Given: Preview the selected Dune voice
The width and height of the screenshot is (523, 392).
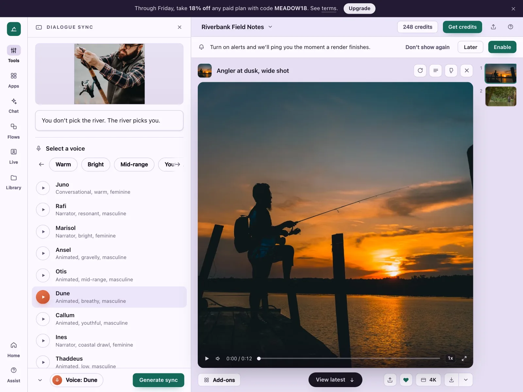Looking at the screenshot, I should (x=43, y=297).
